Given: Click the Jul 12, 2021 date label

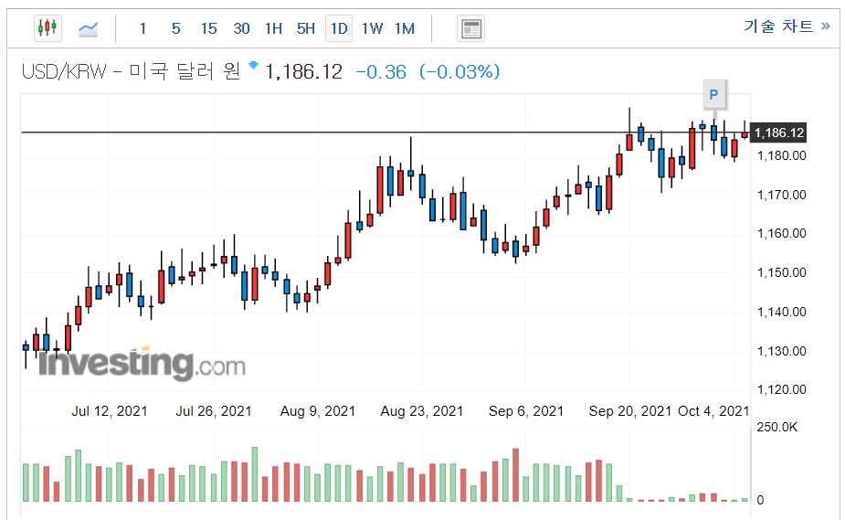Looking at the screenshot, I should [110, 411].
